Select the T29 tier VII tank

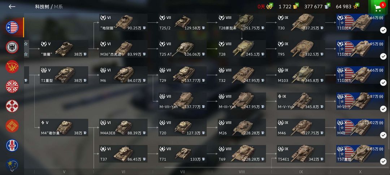pyautogui.click(x=183, y=75)
